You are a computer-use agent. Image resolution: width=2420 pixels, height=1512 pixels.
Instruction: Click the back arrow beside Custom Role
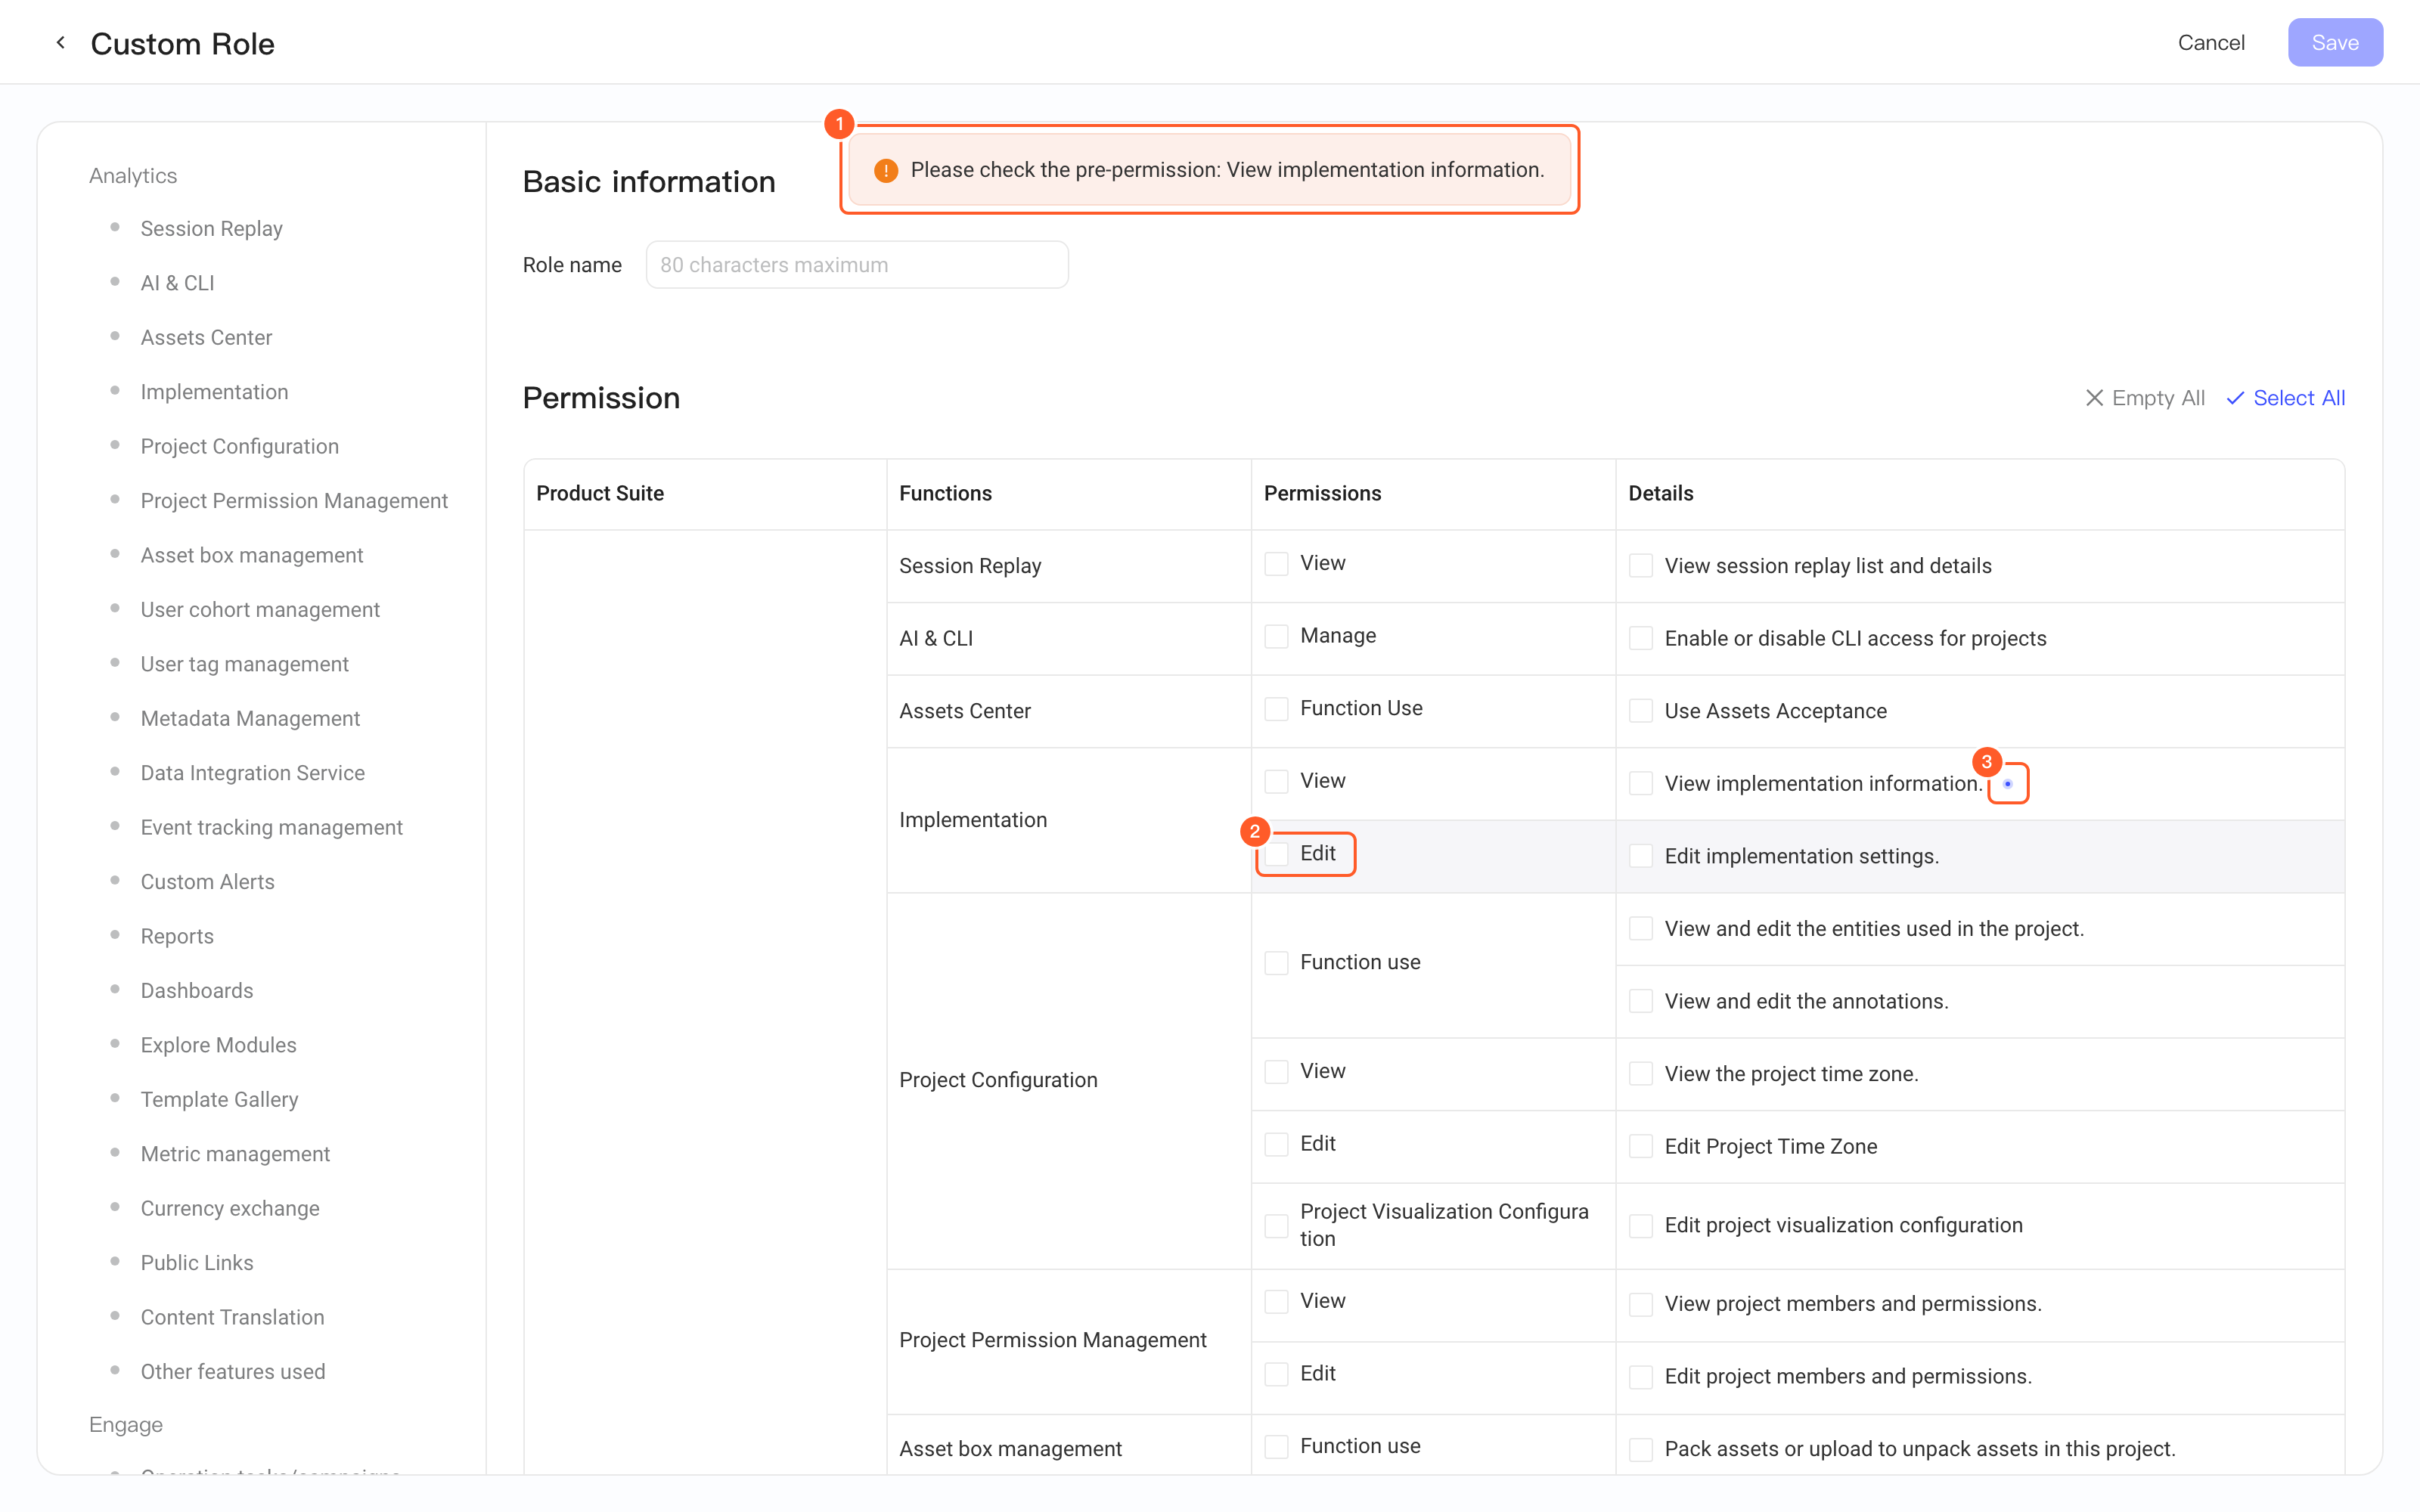[x=61, y=43]
